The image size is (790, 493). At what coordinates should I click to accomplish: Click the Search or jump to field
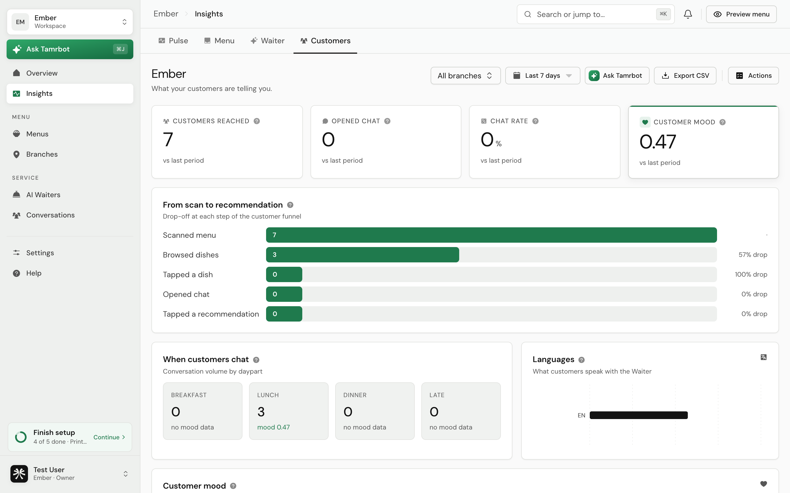[596, 14]
